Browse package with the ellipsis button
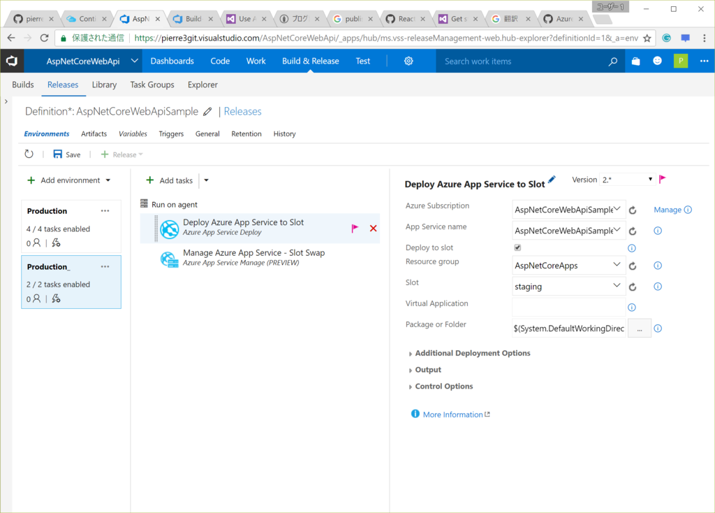 click(640, 328)
